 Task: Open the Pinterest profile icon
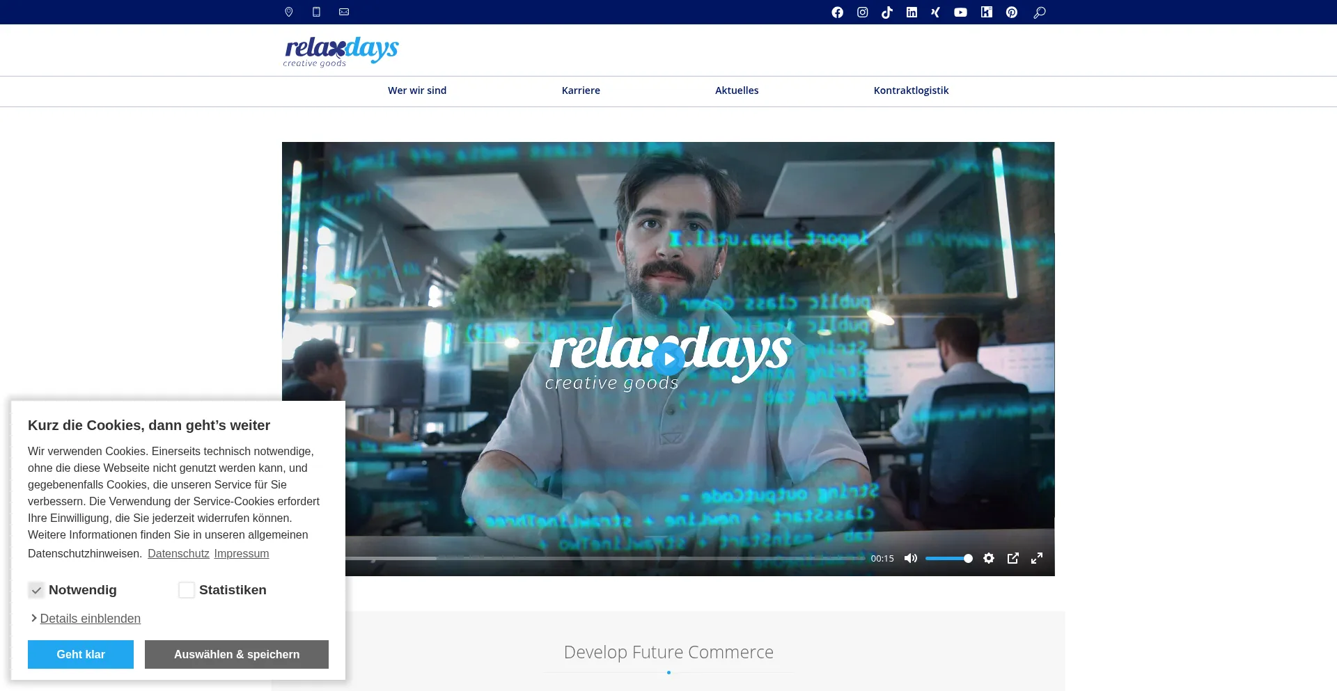[x=1012, y=13]
